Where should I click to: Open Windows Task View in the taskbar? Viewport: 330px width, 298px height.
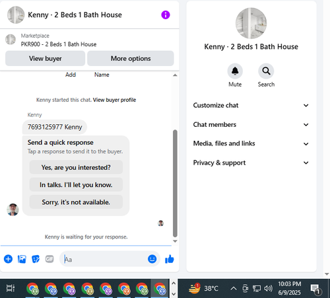11,288
